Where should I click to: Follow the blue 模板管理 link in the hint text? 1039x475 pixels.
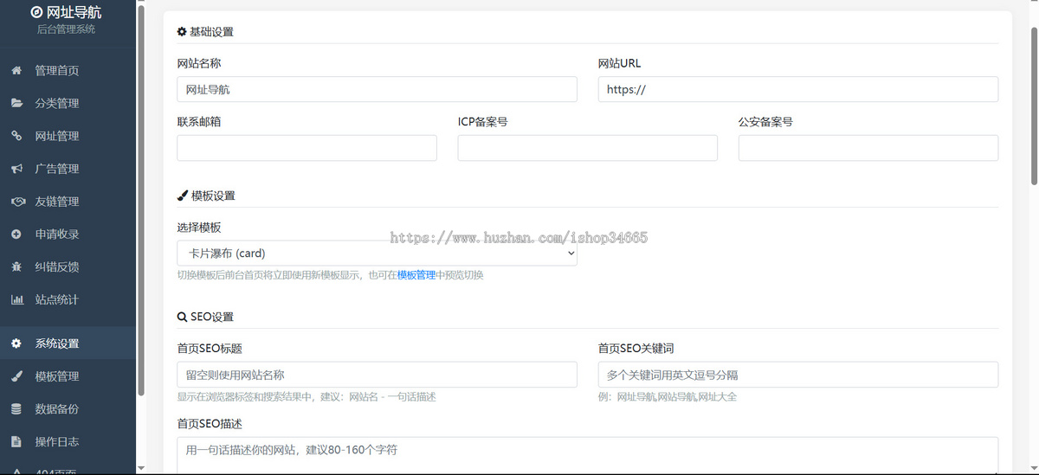coord(416,275)
